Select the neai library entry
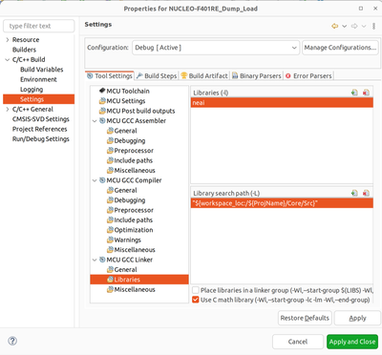This screenshot has width=382, height=355. pos(282,103)
